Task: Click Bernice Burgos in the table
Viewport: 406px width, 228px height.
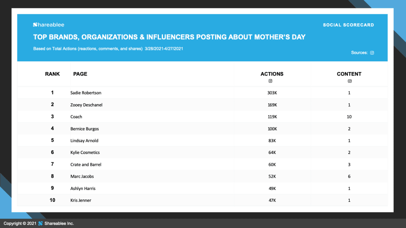Action: coord(84,129)
